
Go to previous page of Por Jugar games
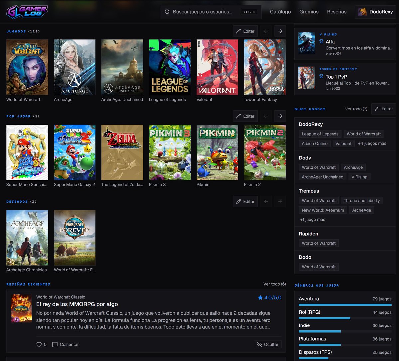point(266,116)
